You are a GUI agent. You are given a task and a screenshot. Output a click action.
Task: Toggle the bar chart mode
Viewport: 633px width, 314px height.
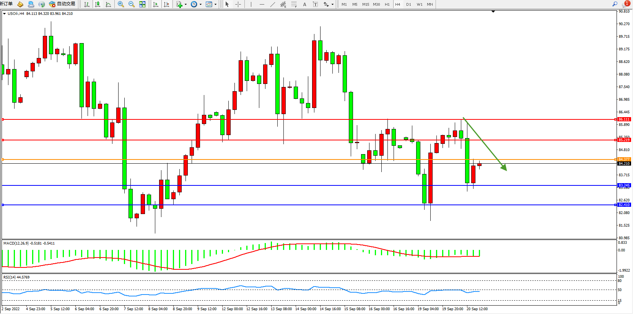(x=87, y=4)
